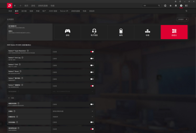Image resolution: width=196 pixels, height=133 pixels.
Task: Enable Radeon Chill toggle
Action: click(x=92, y=65)
